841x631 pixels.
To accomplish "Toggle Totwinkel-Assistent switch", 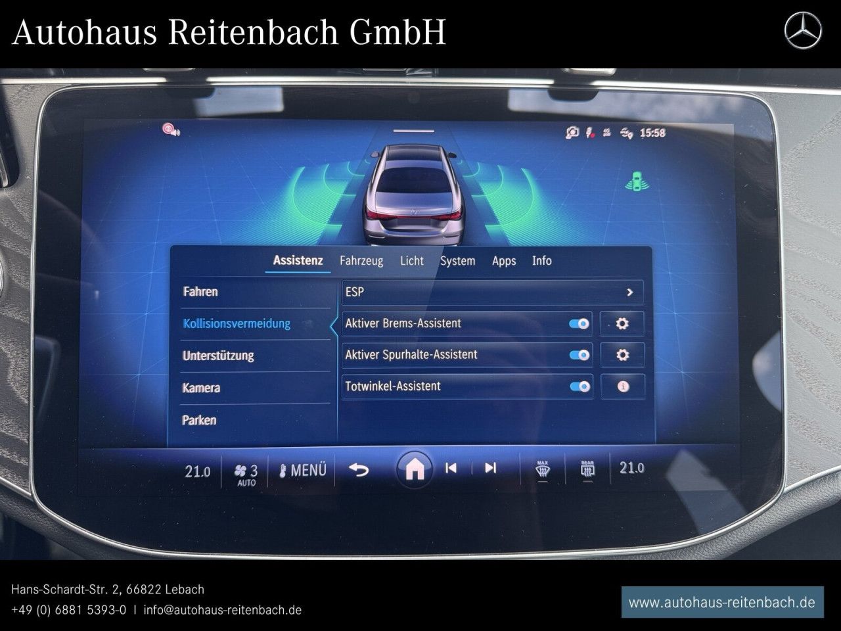I will pos(580,386).
